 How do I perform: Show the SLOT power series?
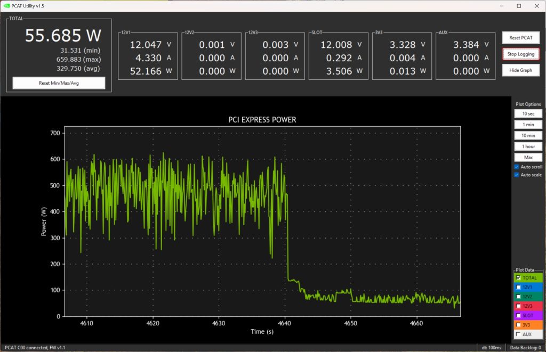coord(519,315)
